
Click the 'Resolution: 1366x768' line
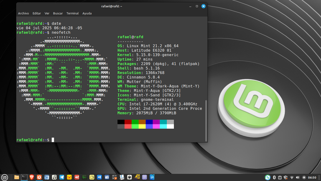[x=141, y=73]
